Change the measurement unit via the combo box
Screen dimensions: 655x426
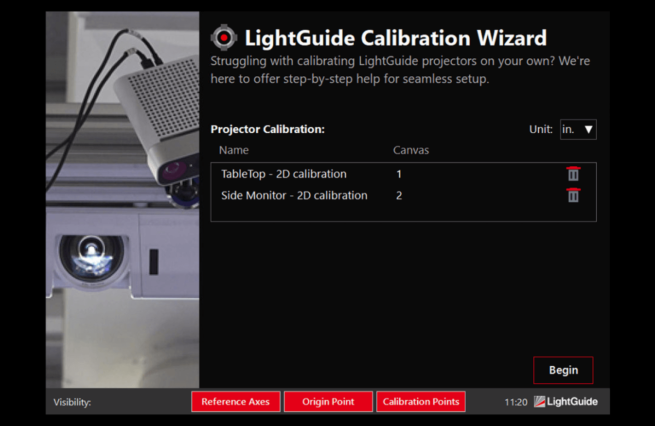click(x=578, y=129)
